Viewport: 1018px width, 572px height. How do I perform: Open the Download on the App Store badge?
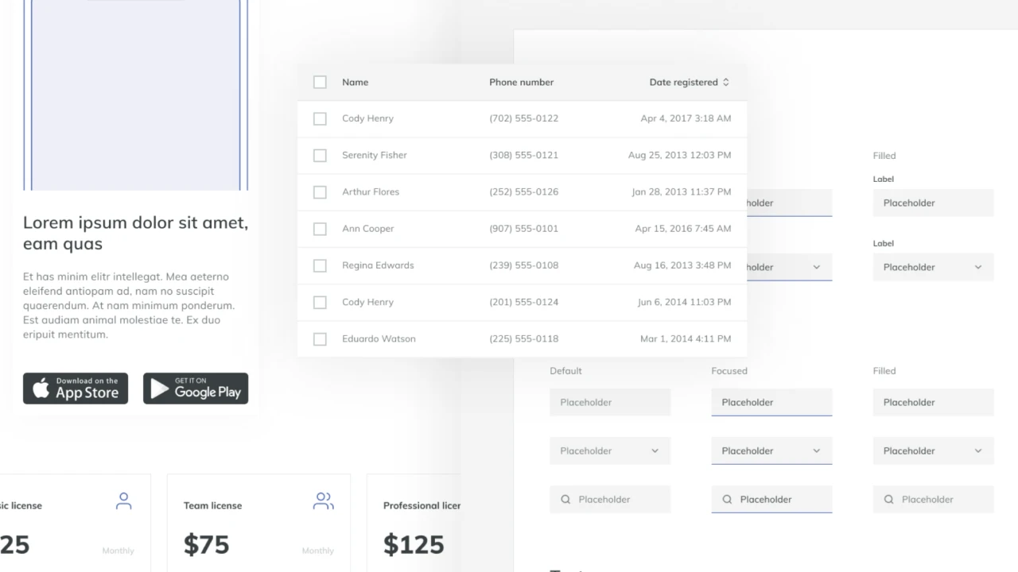[76, 388]
